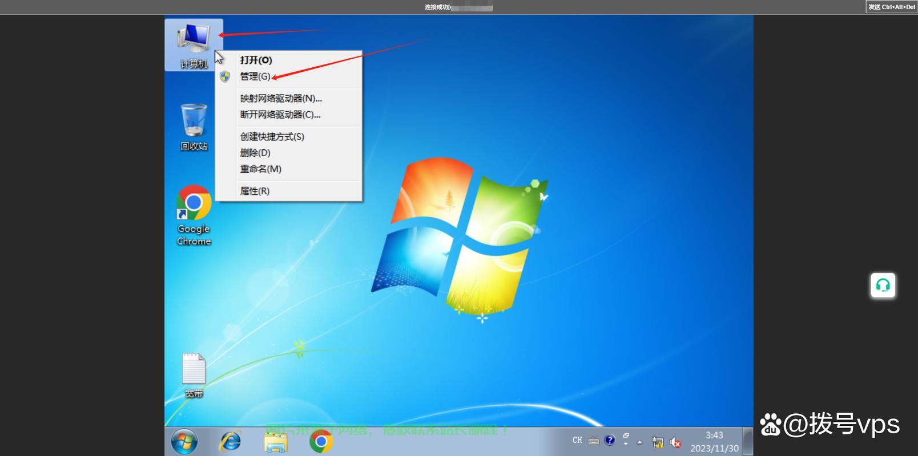The image size is (918, 456).
Task: Show hidden tray icons arrow
Action: pyautogui.click(x=640, y=442)
